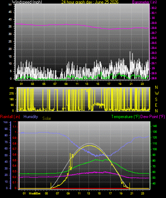Image resolution: width=166 pixels, height=198 pixels.
Task: Click the 30.2 barometer scale value
Action: [x=154, y=8]
